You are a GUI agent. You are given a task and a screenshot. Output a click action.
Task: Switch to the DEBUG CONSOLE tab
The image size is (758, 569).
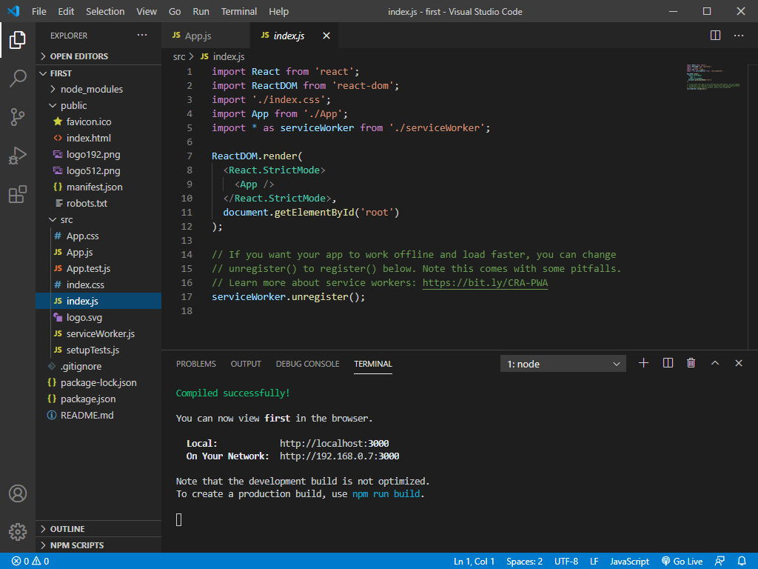pyautogui.click(x=307, y=364)
